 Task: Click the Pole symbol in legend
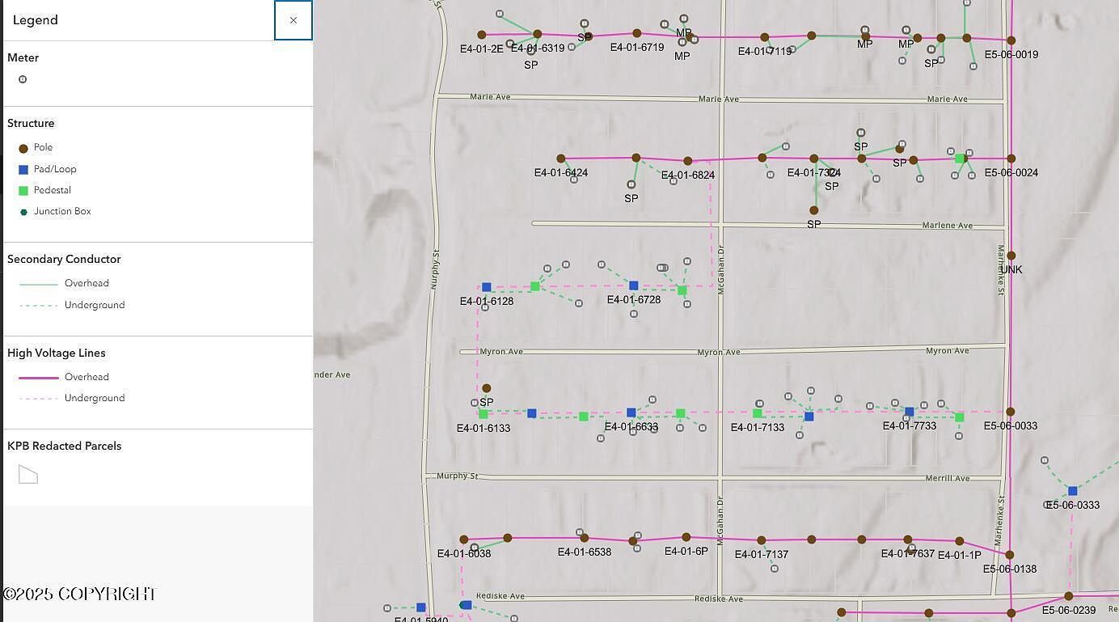pyautogui.click(x=23, y=148)
